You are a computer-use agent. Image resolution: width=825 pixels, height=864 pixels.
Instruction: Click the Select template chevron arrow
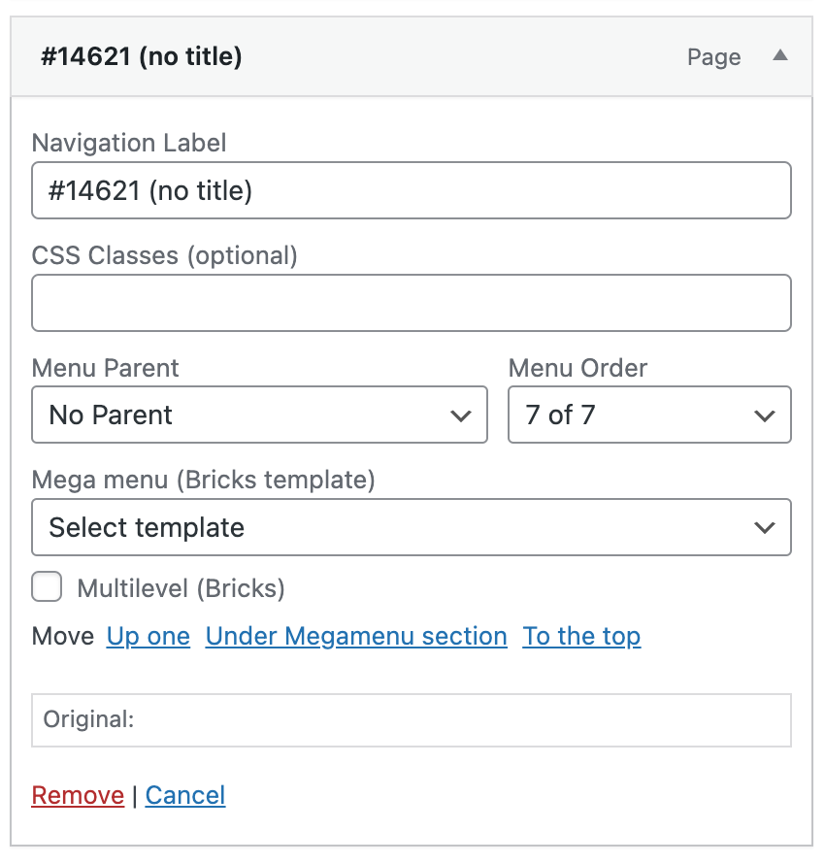pos(765,528)
